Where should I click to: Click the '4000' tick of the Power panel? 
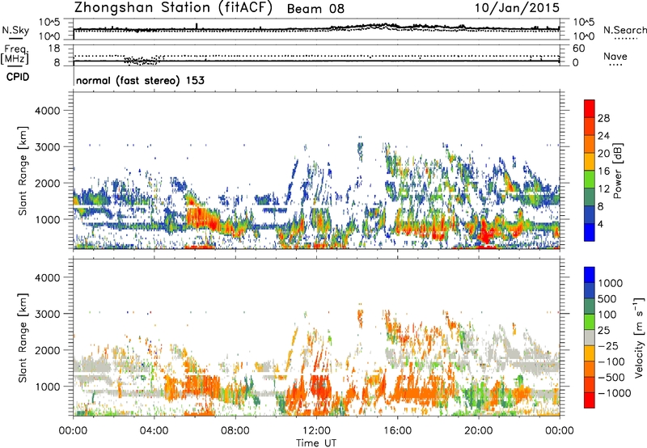pos(47,111)
